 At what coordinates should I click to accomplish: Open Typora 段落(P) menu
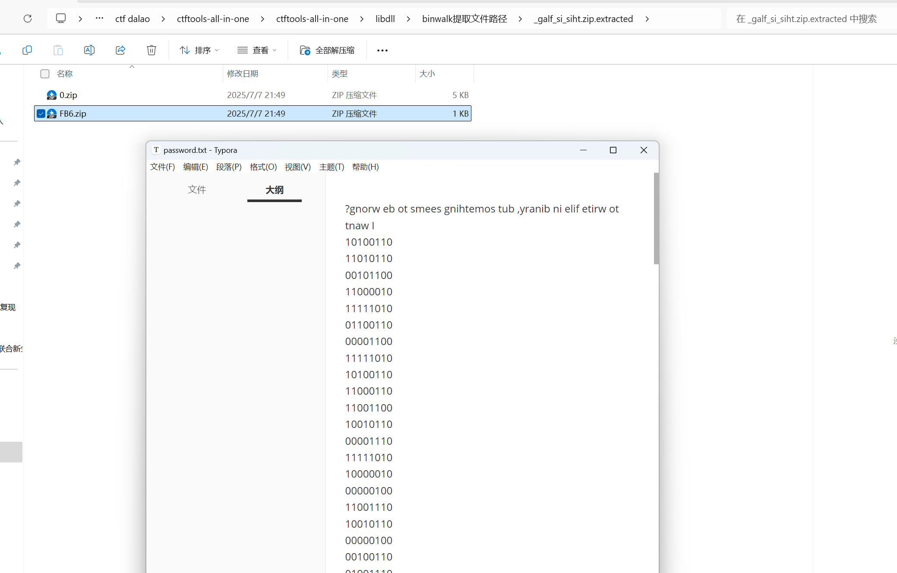click(229, 167)
